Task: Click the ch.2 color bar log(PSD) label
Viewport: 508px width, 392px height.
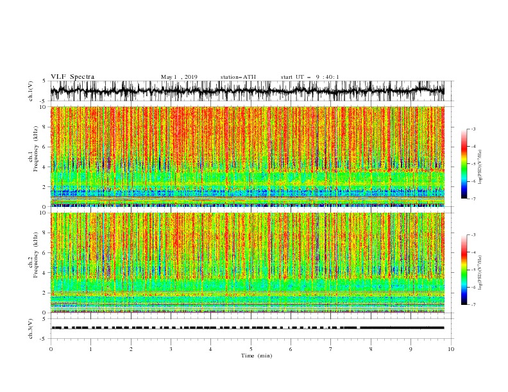Action: pos(480,272)
